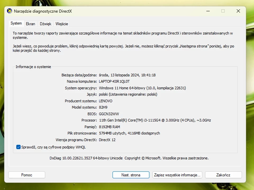
Task: Click the memory value 8192MB RAM
Action: coord(110,127)
